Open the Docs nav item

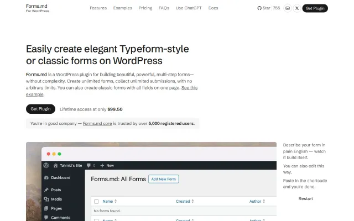coord(213,8)
